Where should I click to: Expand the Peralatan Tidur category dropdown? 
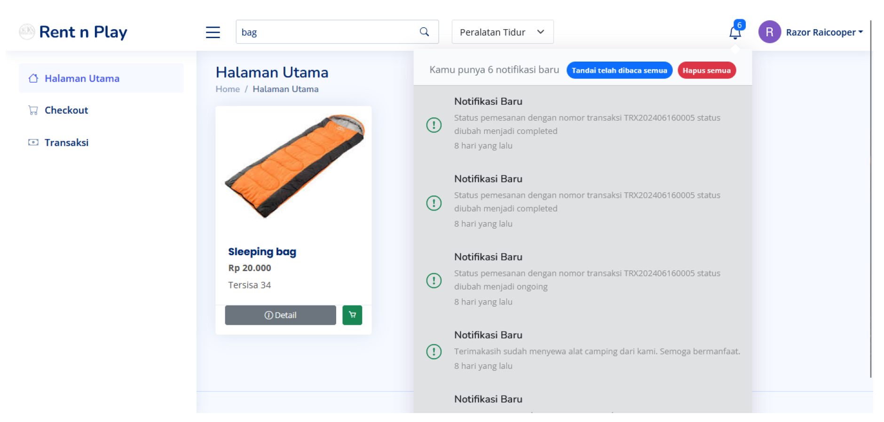click(502, 32)
